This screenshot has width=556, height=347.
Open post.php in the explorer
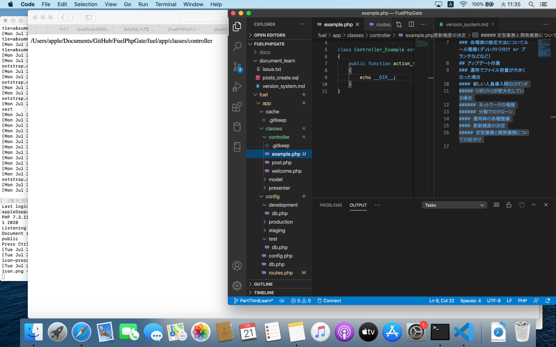(279, 162)
